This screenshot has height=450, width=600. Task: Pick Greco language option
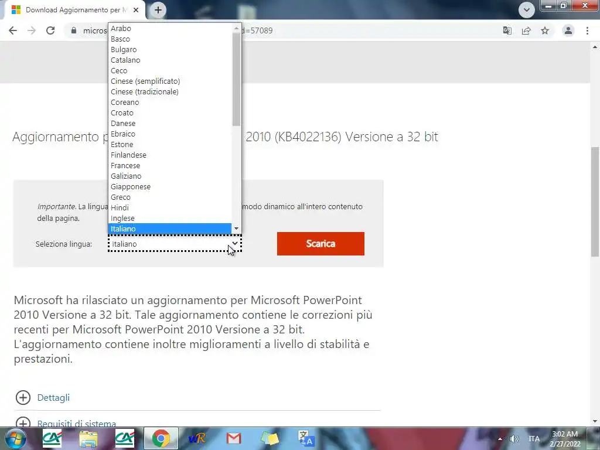170,197
